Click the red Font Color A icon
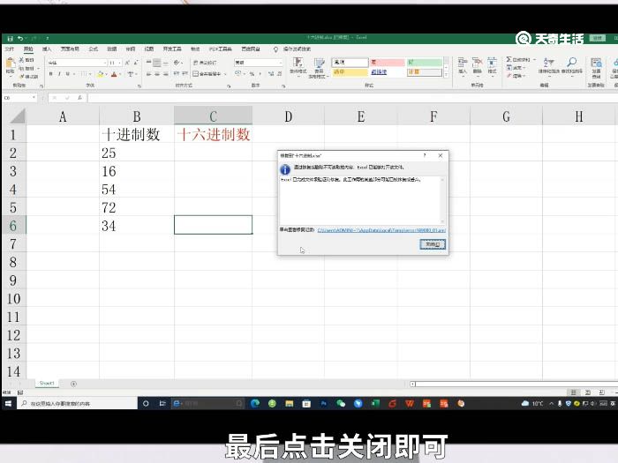Viewport: 618px width, 463px height. click(x=114, y=73)
